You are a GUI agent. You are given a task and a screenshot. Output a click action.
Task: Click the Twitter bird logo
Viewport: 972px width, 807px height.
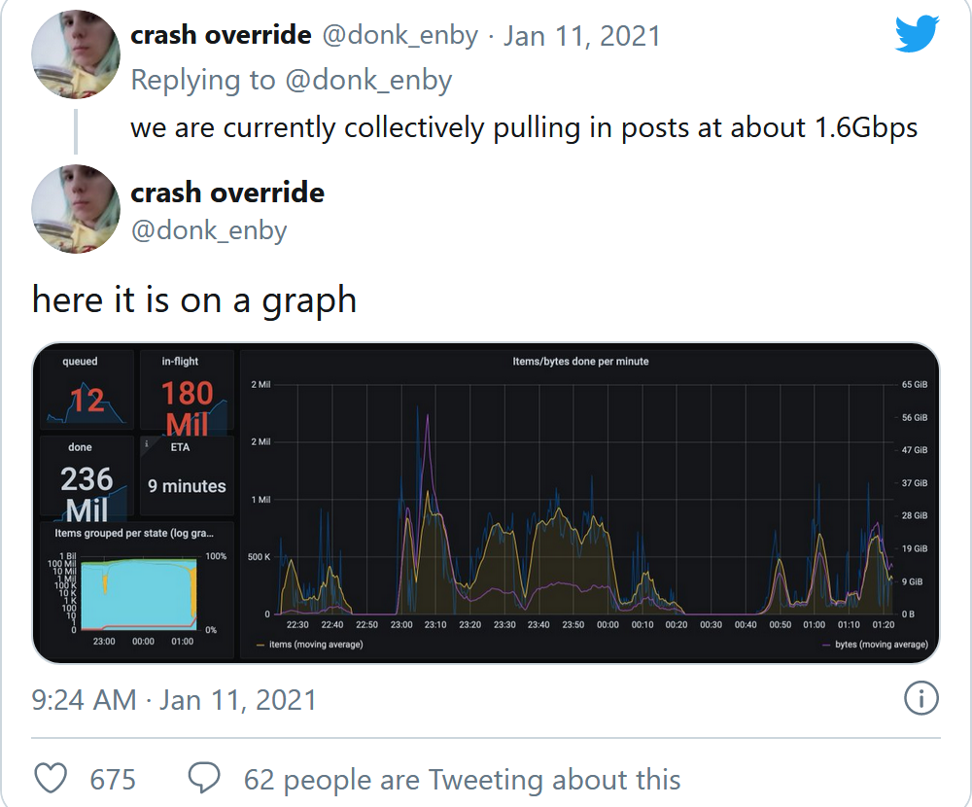(x=915, y=35)
